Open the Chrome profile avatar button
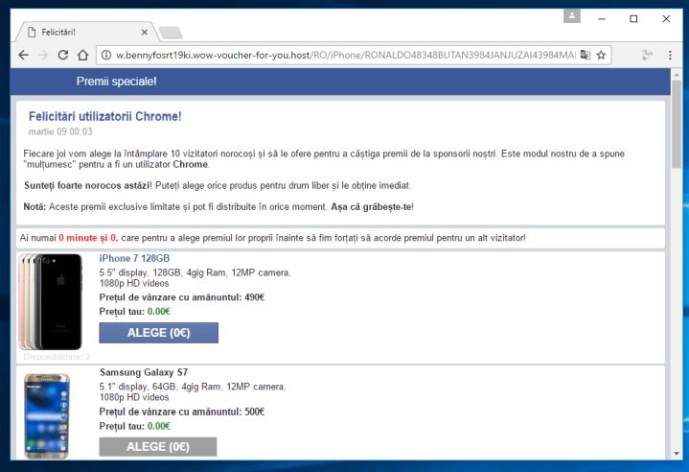 pyautogui.click(x=572, y=16)
